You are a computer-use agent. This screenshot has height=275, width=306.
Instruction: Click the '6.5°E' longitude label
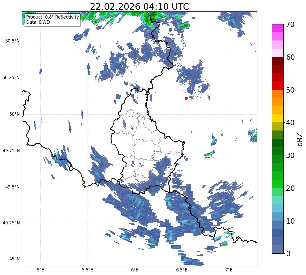click(x=182, y=270)
